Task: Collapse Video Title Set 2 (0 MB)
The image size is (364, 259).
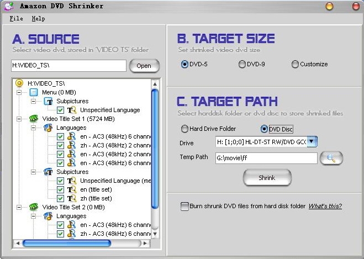Action: 19,207
